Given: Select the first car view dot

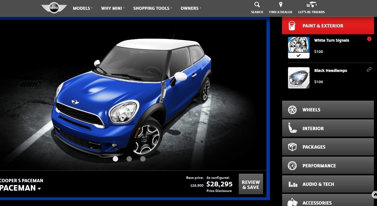Looking at the screenshot, I should pyautogui.click(x=115, y=159).
